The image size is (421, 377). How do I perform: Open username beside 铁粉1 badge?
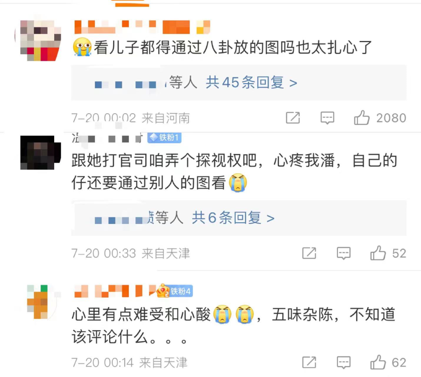(108, 138)
